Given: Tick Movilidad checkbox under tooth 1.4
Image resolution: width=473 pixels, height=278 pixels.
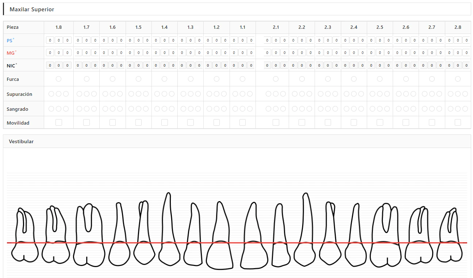Looking at the screenshot, I should pyautogui.click(x=165, y=122).
